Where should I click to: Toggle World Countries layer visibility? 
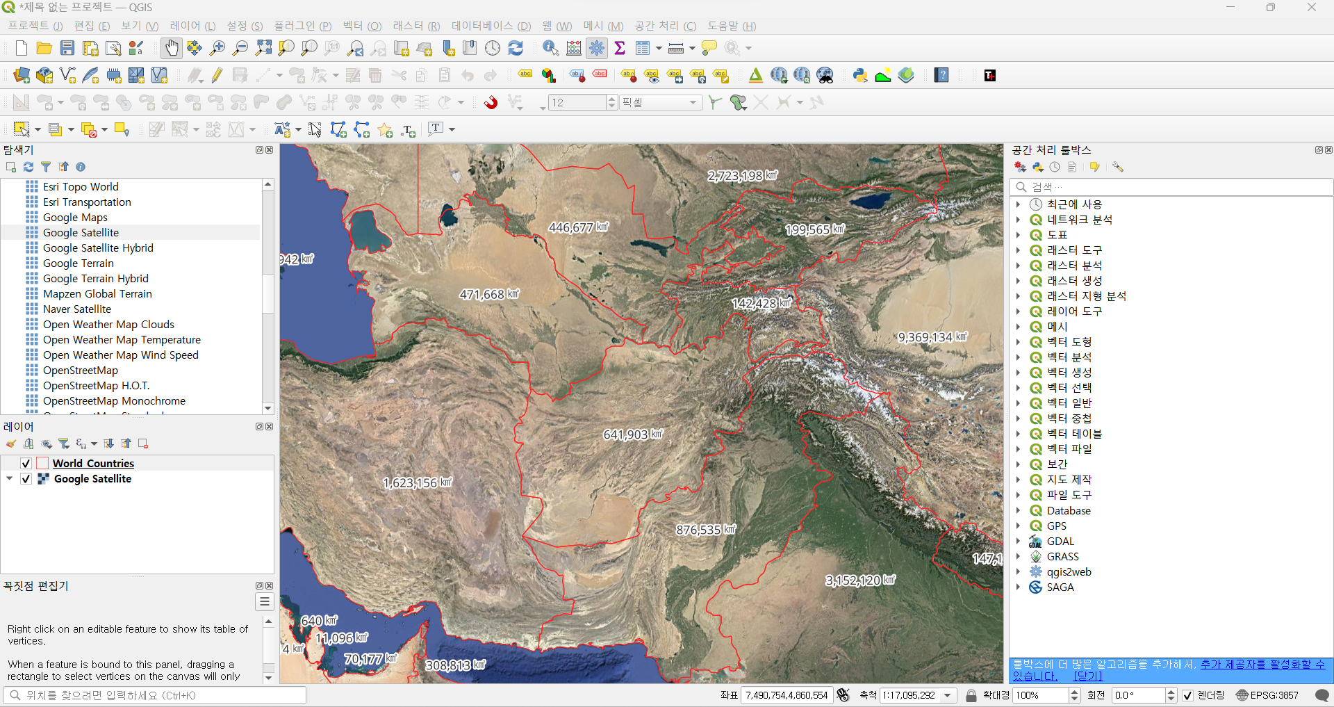tap(26, 464)
